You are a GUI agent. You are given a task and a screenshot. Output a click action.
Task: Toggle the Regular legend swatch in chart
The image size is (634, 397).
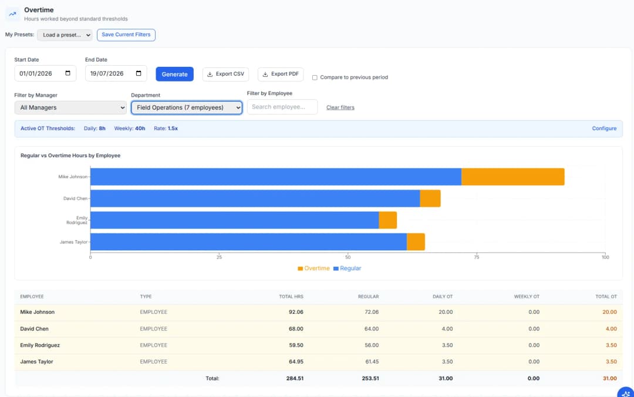pos(336,269)
